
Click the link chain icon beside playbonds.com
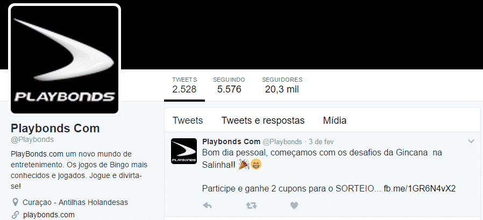pos(15,215)
